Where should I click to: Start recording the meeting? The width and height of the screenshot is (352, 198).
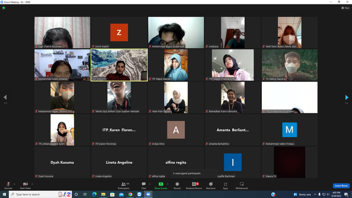(x=177, y=185)
